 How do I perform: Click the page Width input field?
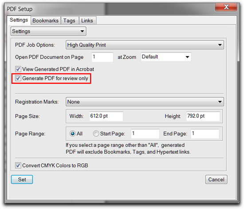[106, 116]
